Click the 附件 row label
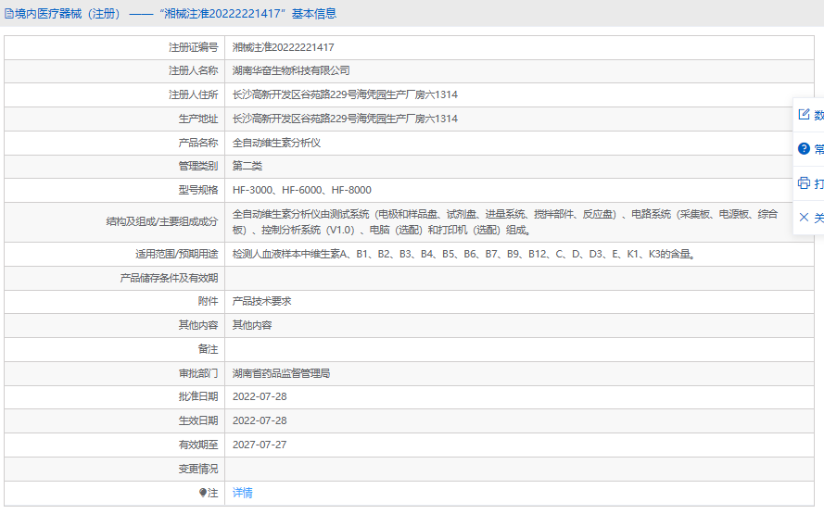 [x=209, y=301]
